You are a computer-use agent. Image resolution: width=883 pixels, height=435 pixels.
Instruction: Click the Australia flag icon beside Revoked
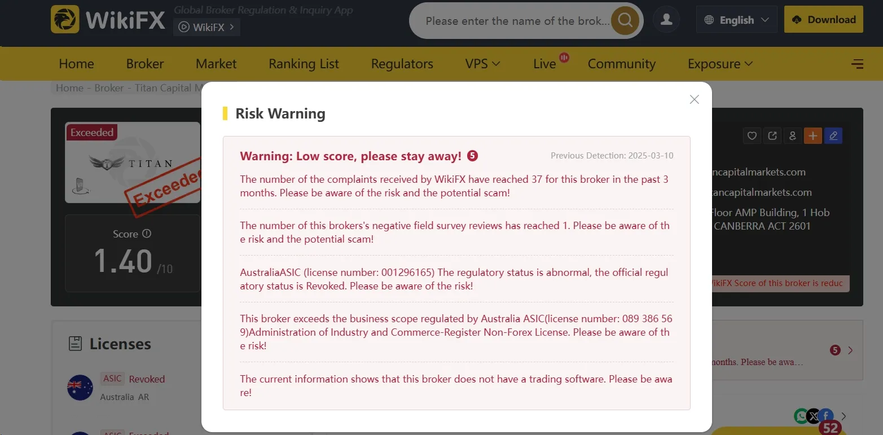coord(80,388)
